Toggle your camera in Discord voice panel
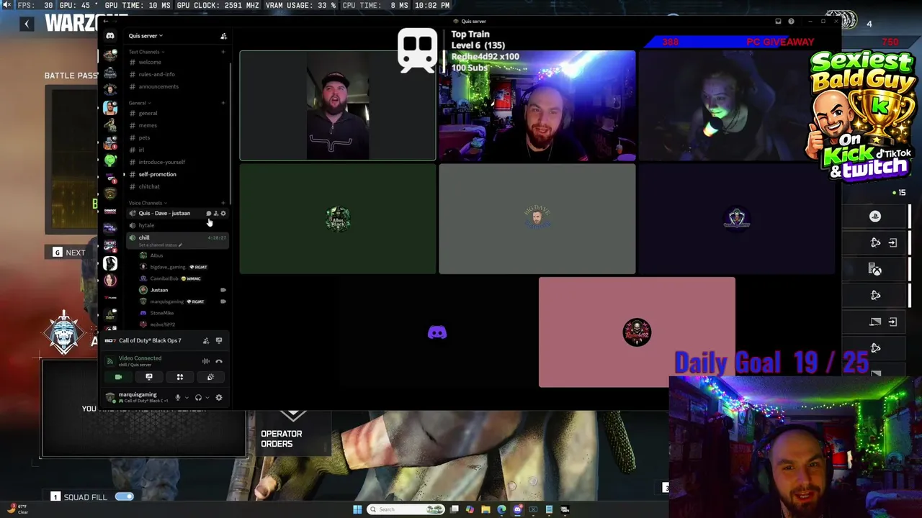 (x=118, y=377)
